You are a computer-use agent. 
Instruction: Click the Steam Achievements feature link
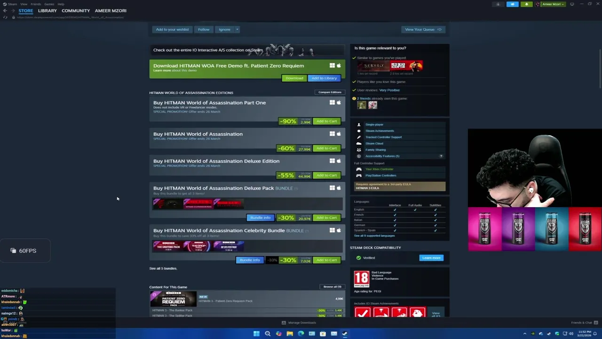[x=380, y=131]
